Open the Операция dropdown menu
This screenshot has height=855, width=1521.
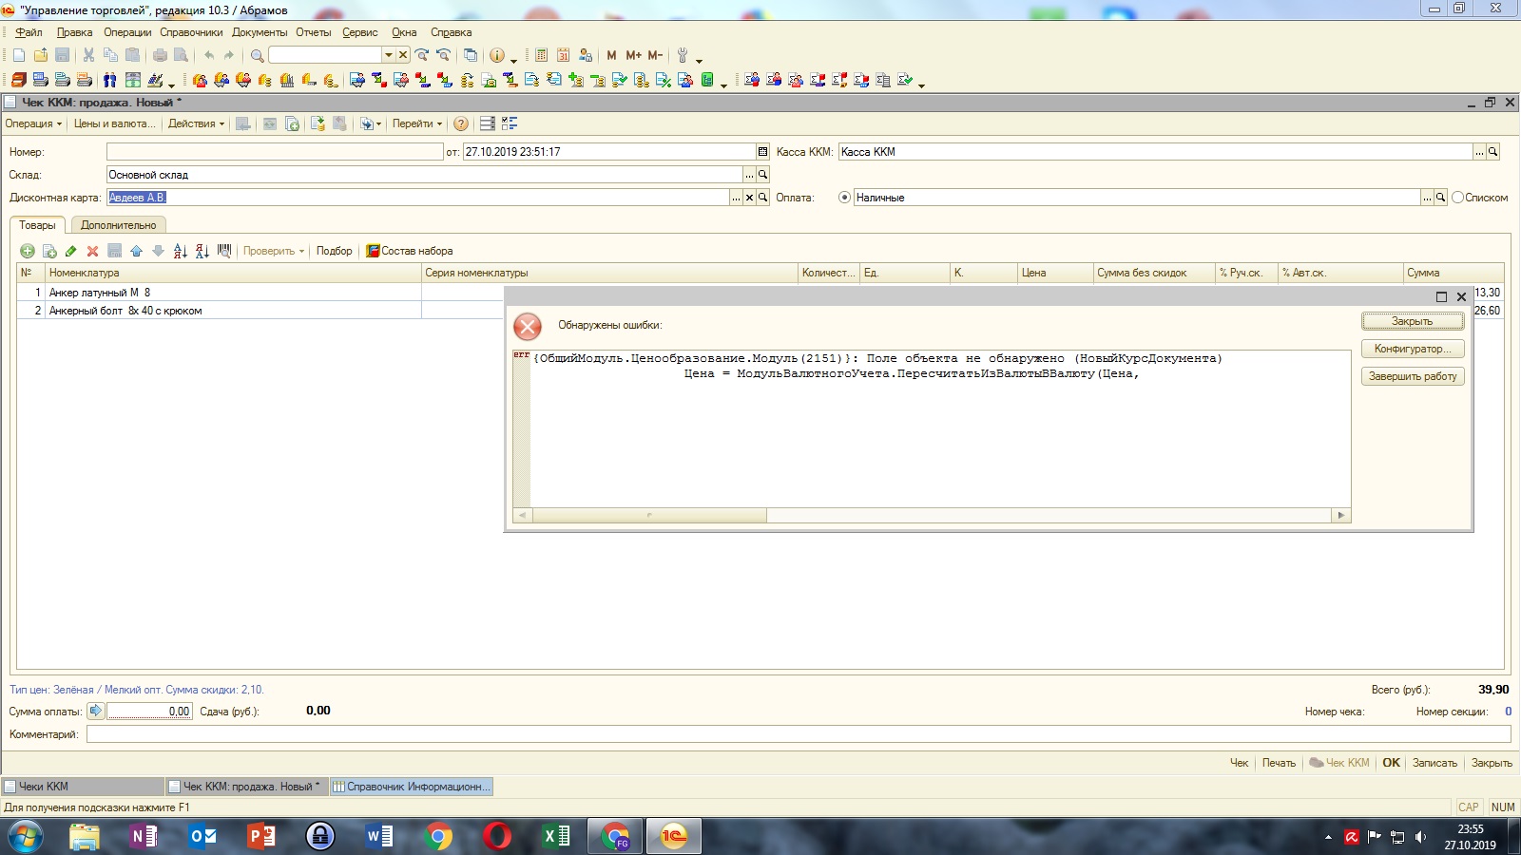tap(33, 123)
